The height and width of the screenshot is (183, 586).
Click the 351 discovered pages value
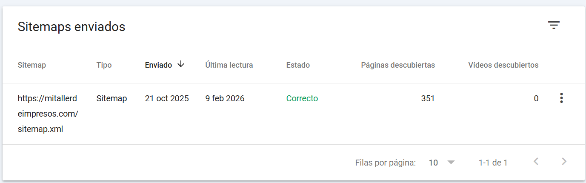click(427, 99)
